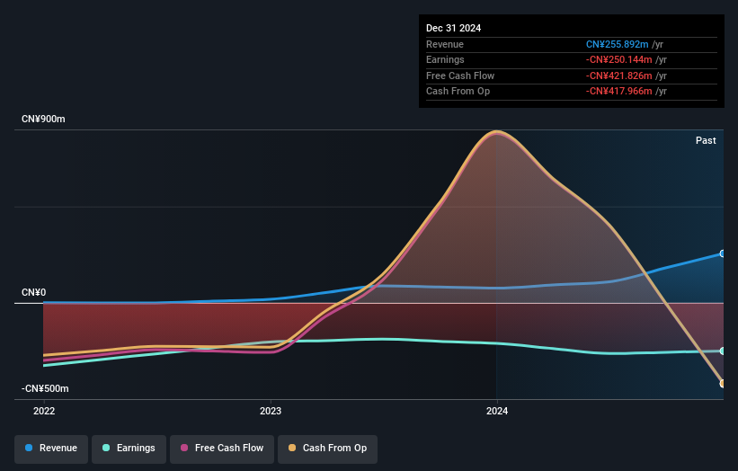Select the Earnings endpoint marker on the chart
This screenshot has width=738, height=471.
tap(723, 351)
